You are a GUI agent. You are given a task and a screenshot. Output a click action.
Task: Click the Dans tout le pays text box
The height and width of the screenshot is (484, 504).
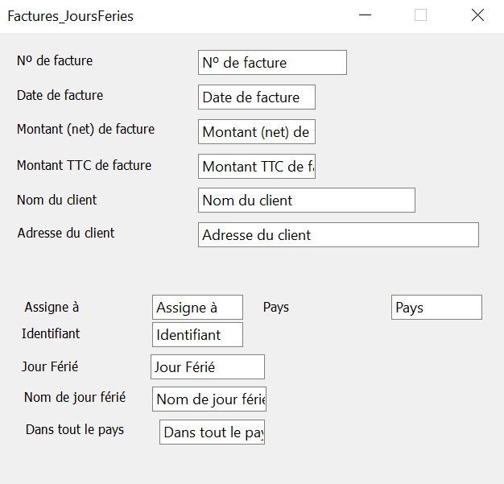[212, 432]
